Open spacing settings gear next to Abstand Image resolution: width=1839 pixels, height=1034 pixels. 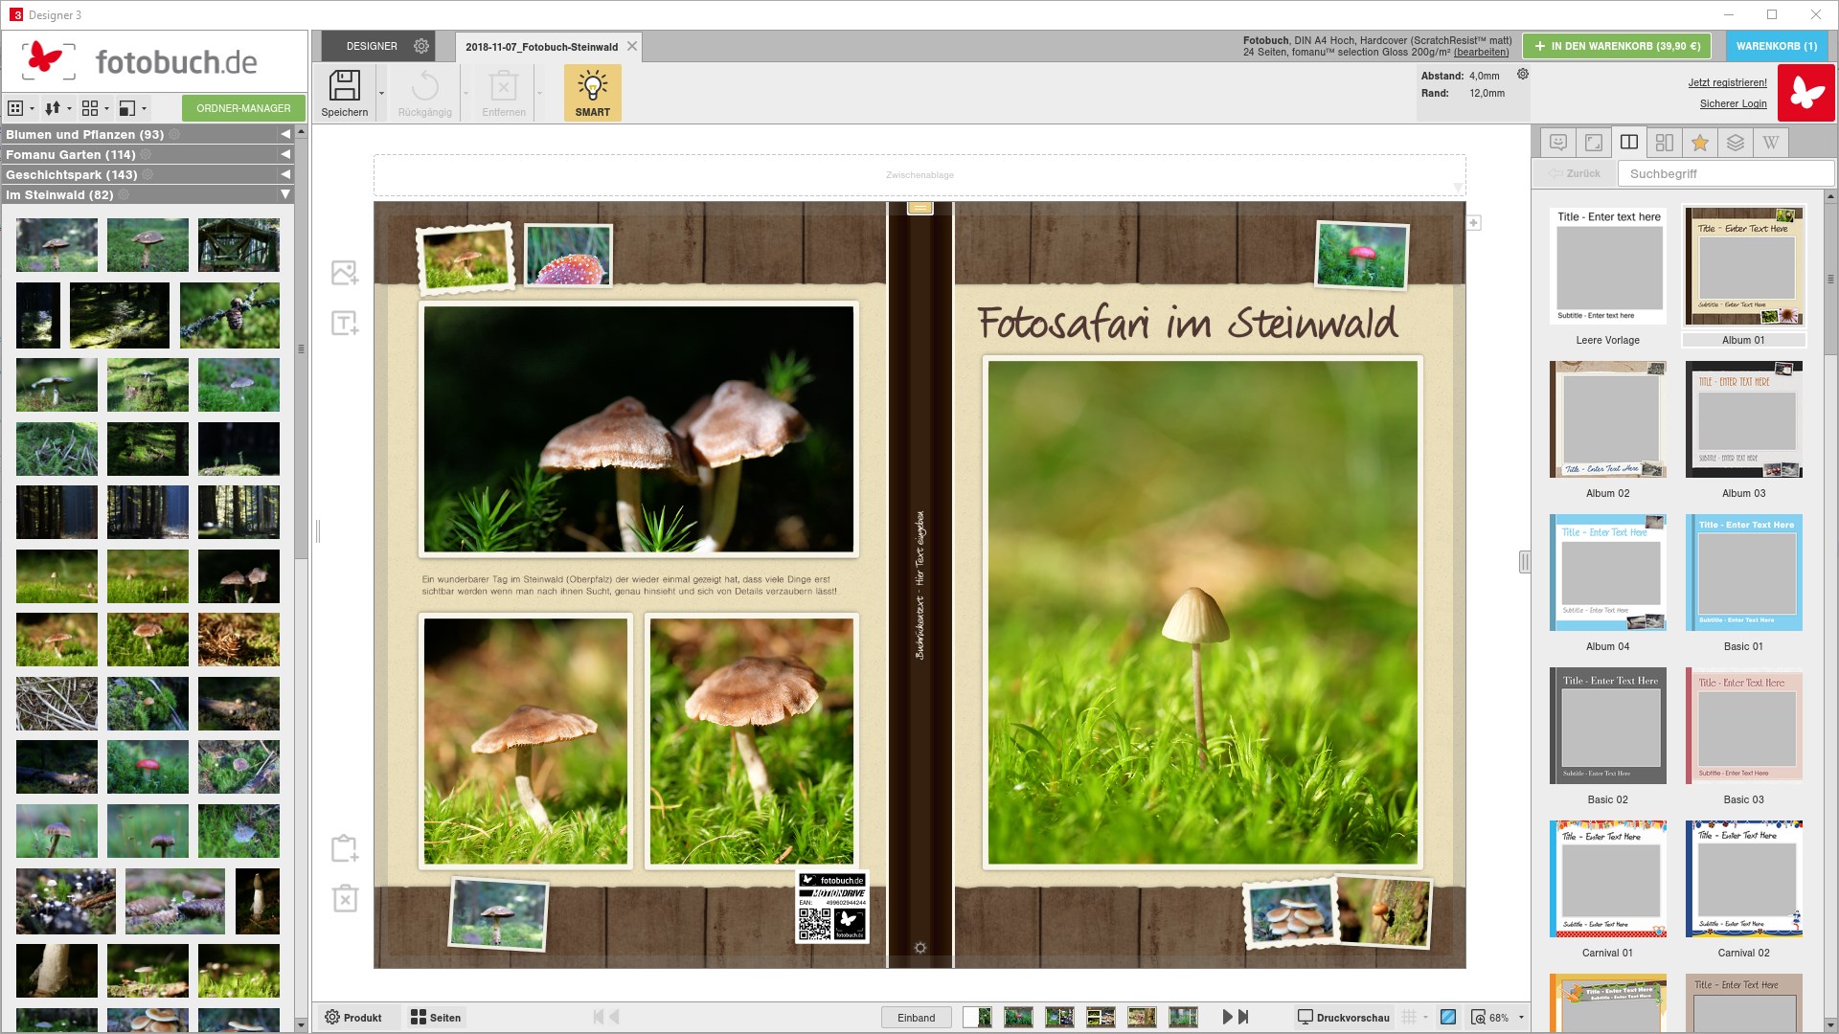pyautogui.click(x=1523, y=75)
